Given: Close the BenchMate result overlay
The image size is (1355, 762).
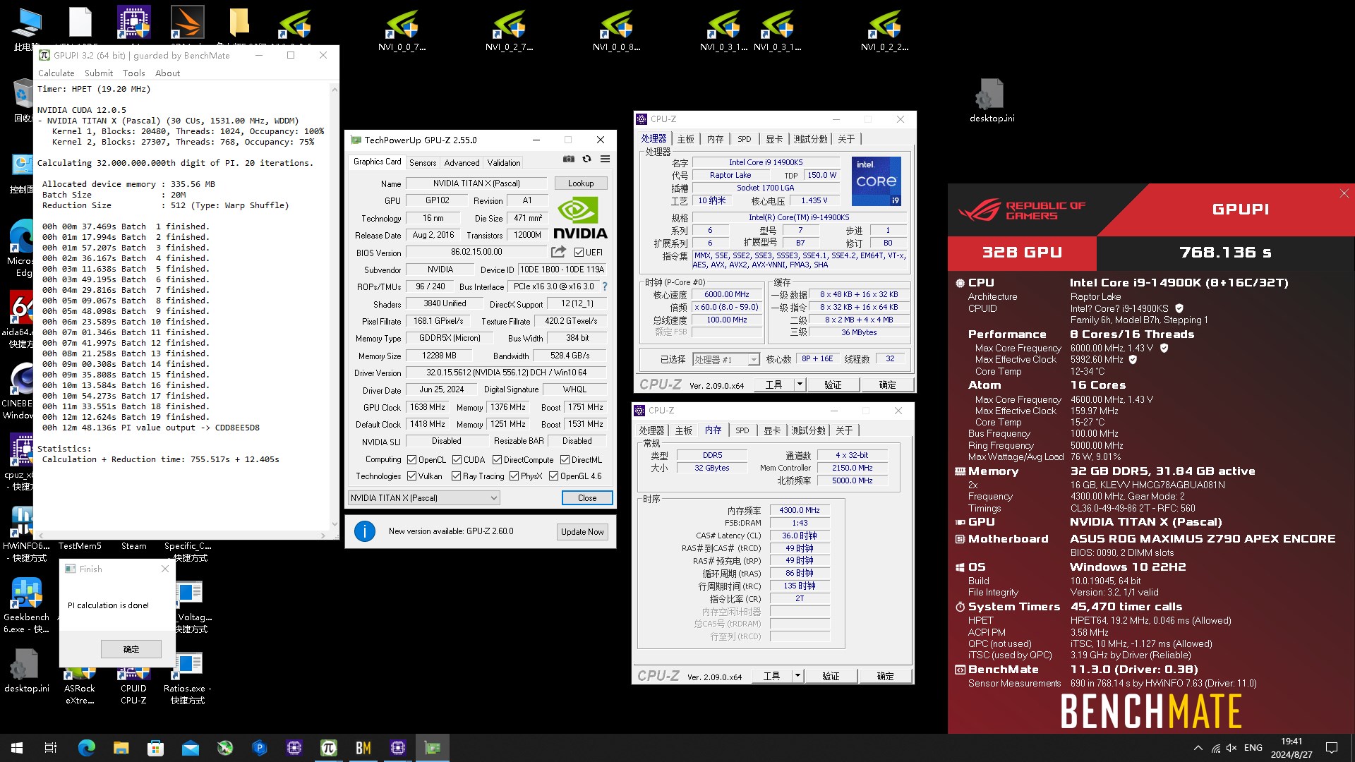Looking at the screenshot, I should pos(1344,193).
